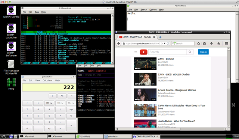
Task: Open ZAYN - BeFoUr video link
Action: point(166,59)
